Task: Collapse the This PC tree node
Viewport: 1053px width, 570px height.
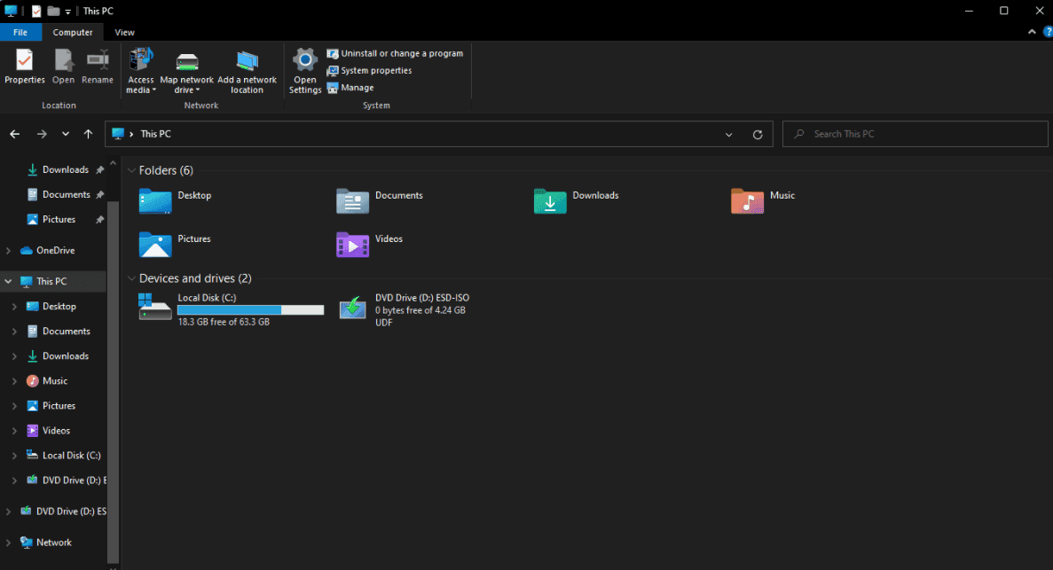Action: 8,281
